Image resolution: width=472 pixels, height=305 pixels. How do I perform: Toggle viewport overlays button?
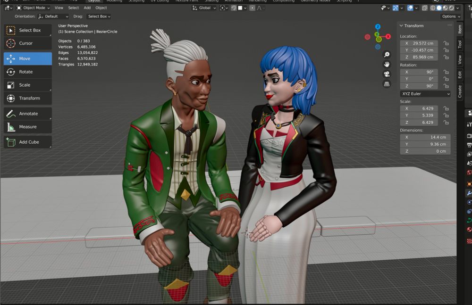pos(410,8)
